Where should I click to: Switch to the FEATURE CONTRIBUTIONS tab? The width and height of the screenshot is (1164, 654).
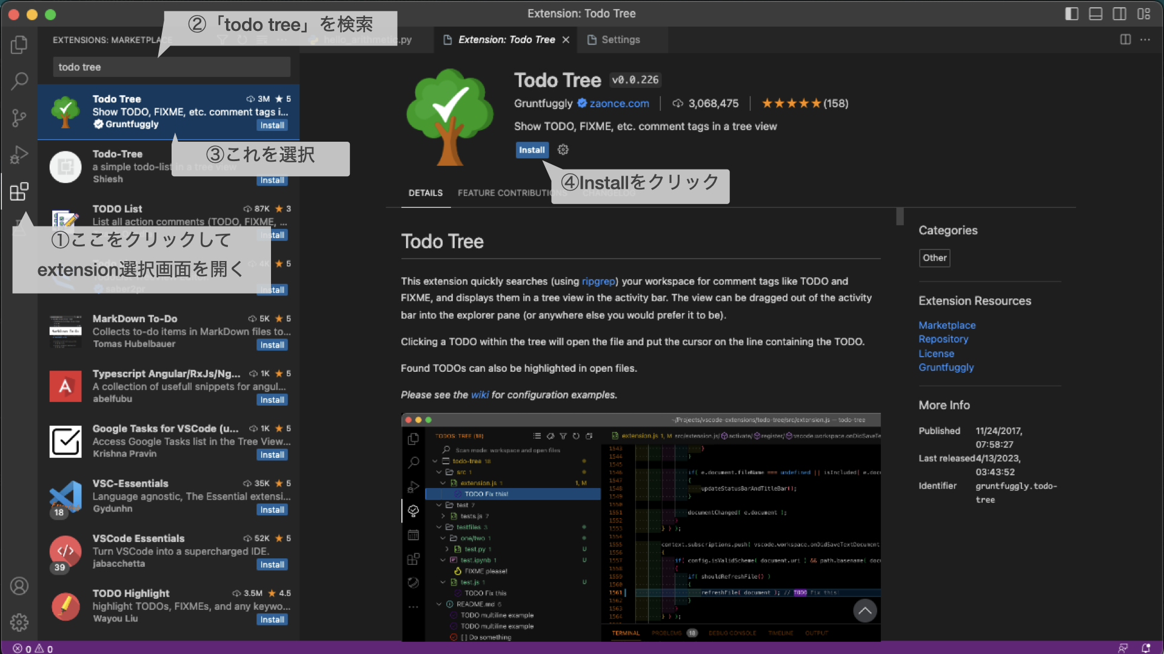coord(510,193)
